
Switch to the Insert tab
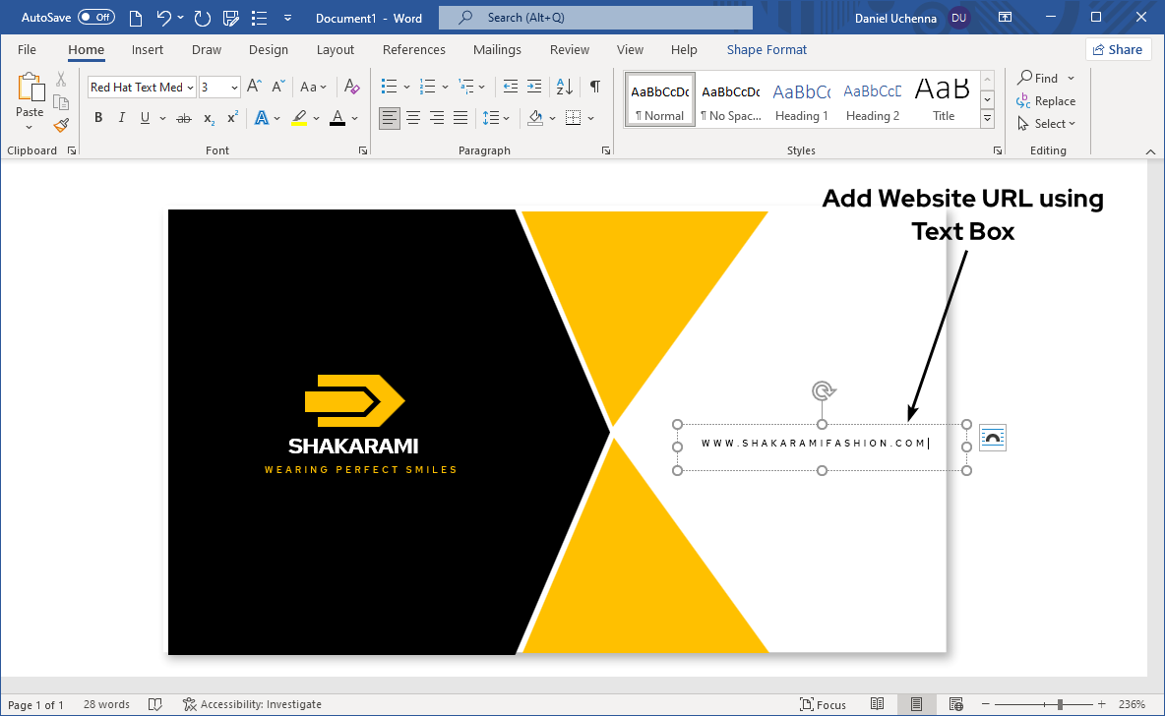[148, 50]
